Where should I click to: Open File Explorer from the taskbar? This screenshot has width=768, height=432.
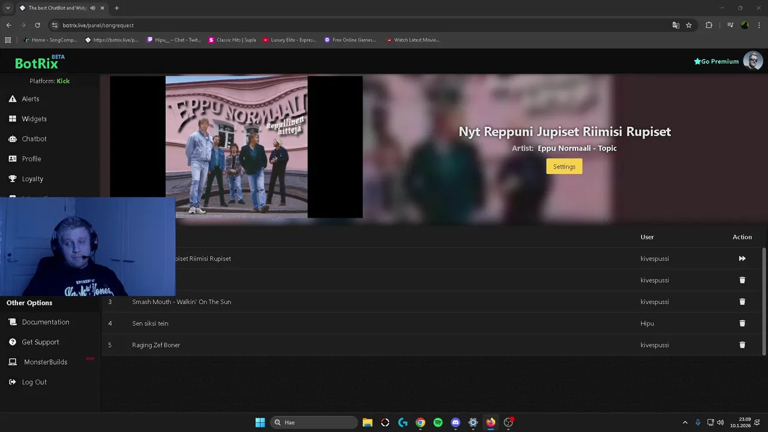coord(367,422)
